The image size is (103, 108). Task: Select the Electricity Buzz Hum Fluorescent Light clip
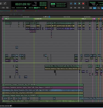pyautogui.click(x=62, y=66)
